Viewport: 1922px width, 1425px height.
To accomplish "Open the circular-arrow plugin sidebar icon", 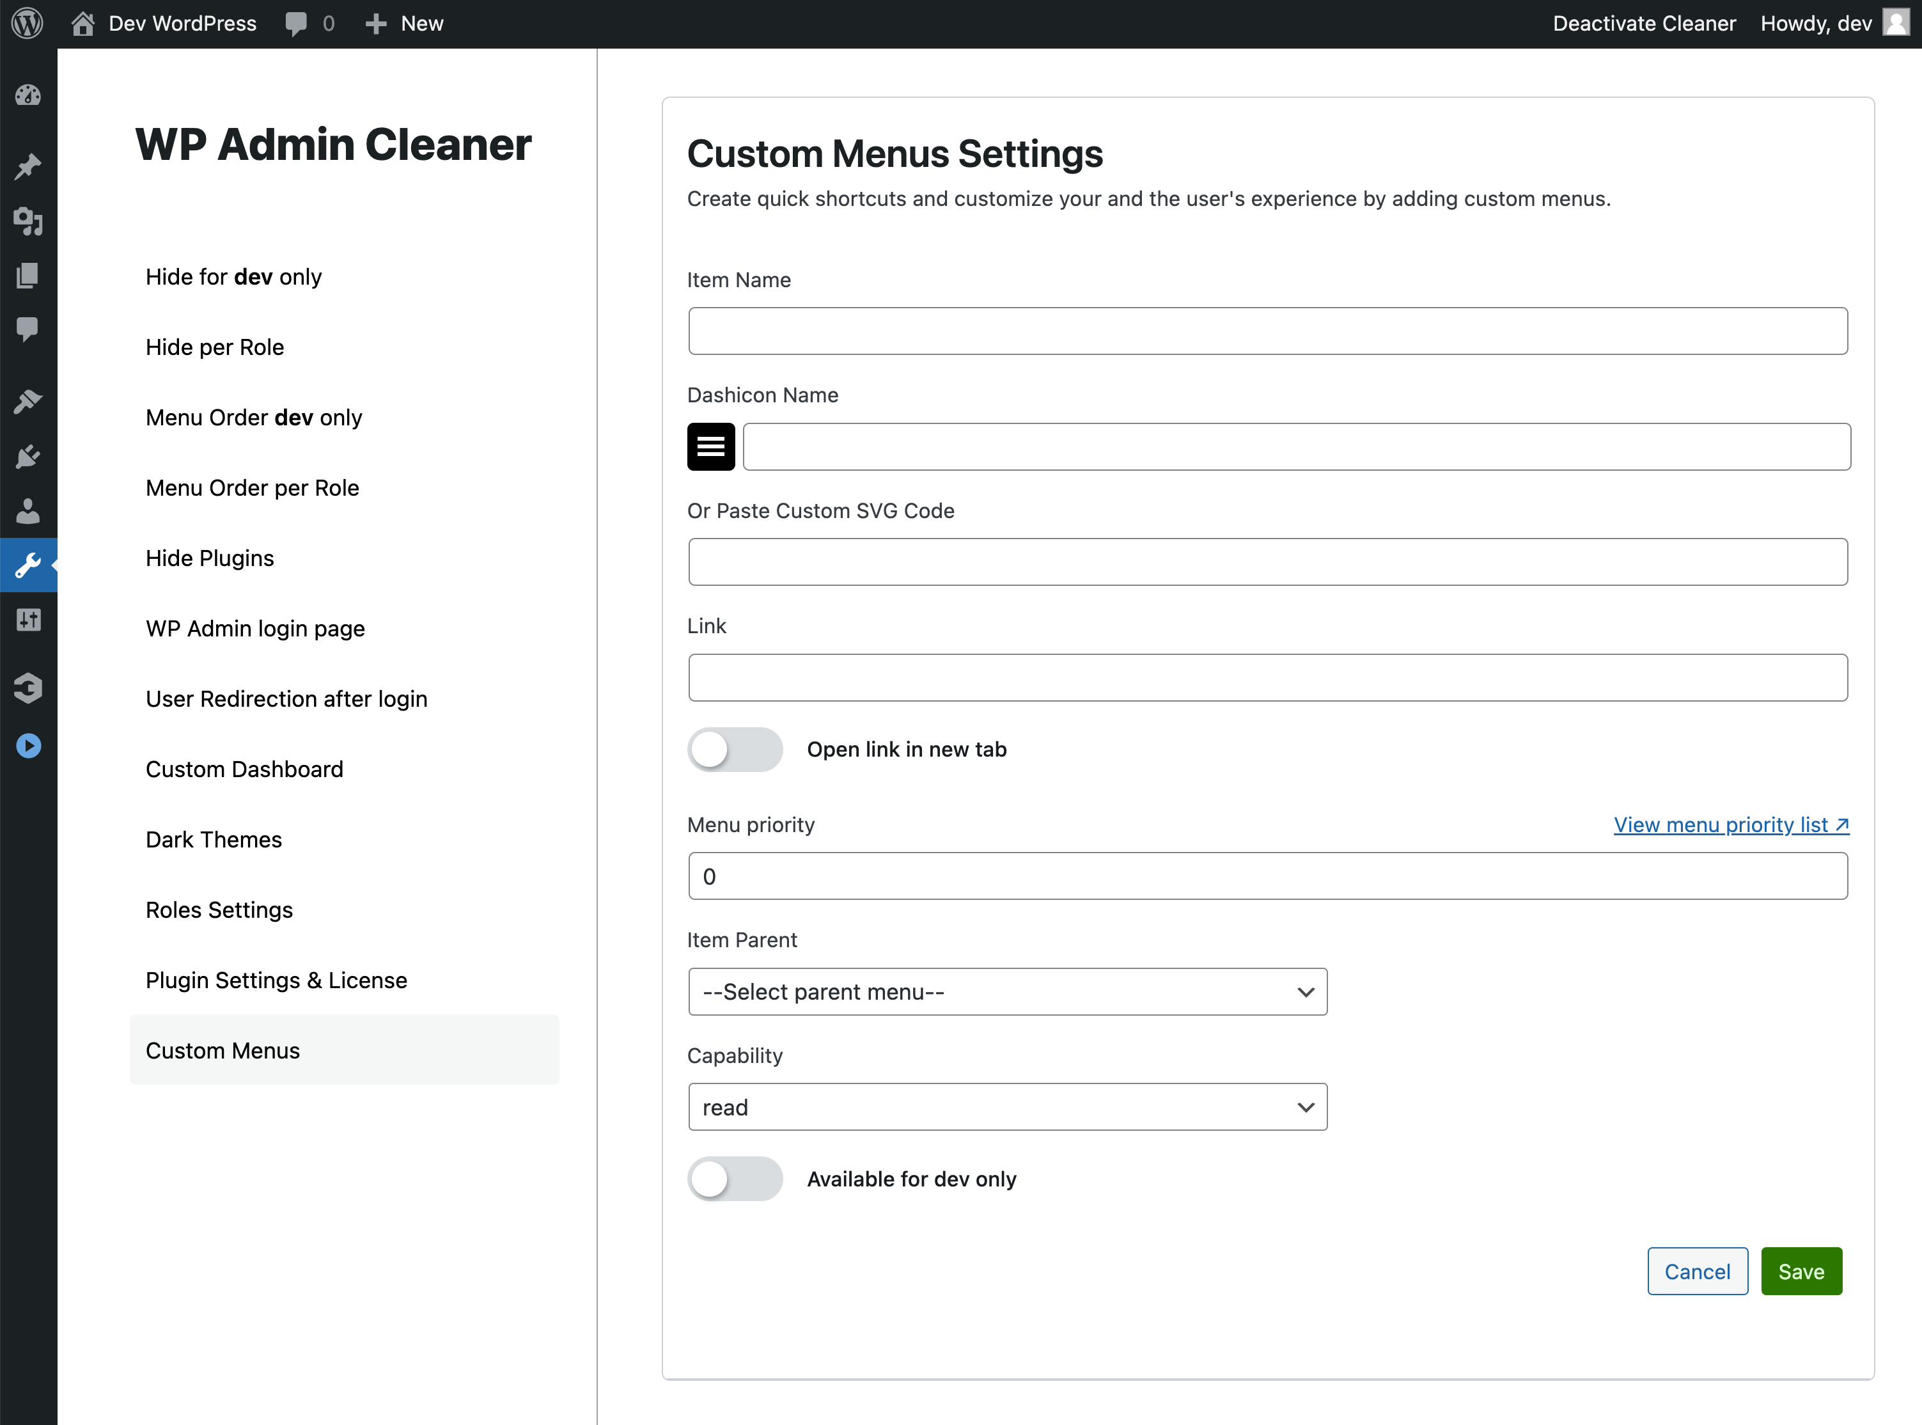I will pyautogui.click(x=29, y=688).
